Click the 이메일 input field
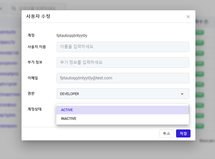Viewport: 215px width, 159px height. 123,78
